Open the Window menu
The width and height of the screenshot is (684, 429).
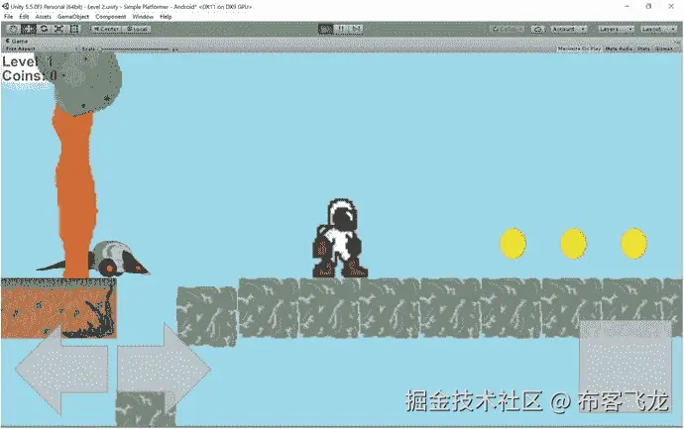[x=143, y=17]
